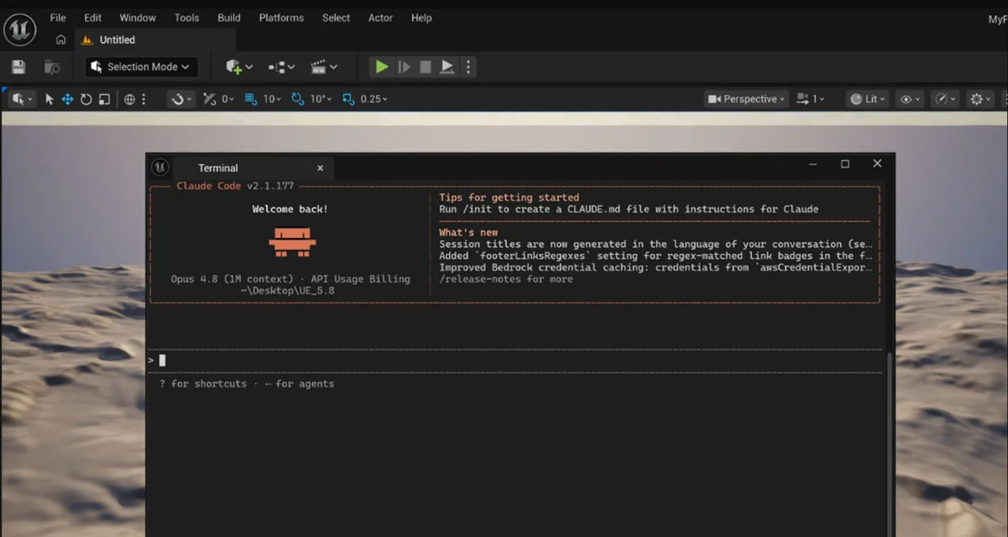Click the Unreal Engine logo in main window
The width and height of the screenshot is (1008, 537).
(20, 30)
